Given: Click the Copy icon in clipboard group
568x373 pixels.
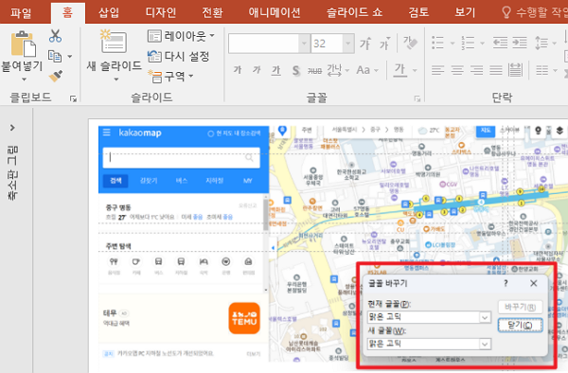Looking at the screenshot, I should pyautogui.click(x=55, y=56).
